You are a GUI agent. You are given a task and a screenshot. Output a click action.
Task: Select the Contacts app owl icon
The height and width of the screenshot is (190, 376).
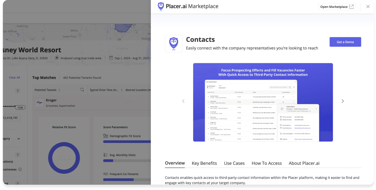pyautogui.click(x=174, y=43)
